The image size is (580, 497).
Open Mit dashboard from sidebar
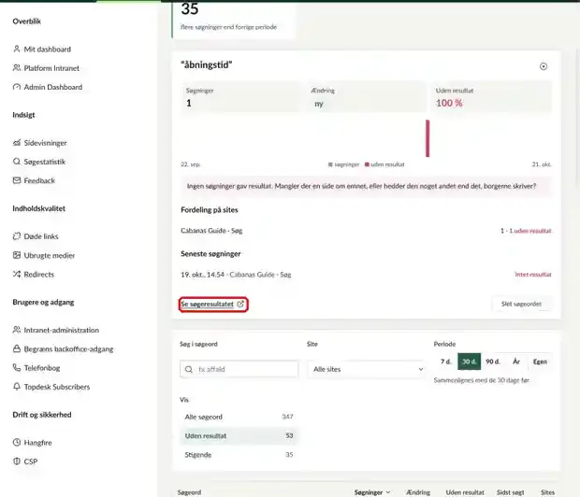coord(41,50)
